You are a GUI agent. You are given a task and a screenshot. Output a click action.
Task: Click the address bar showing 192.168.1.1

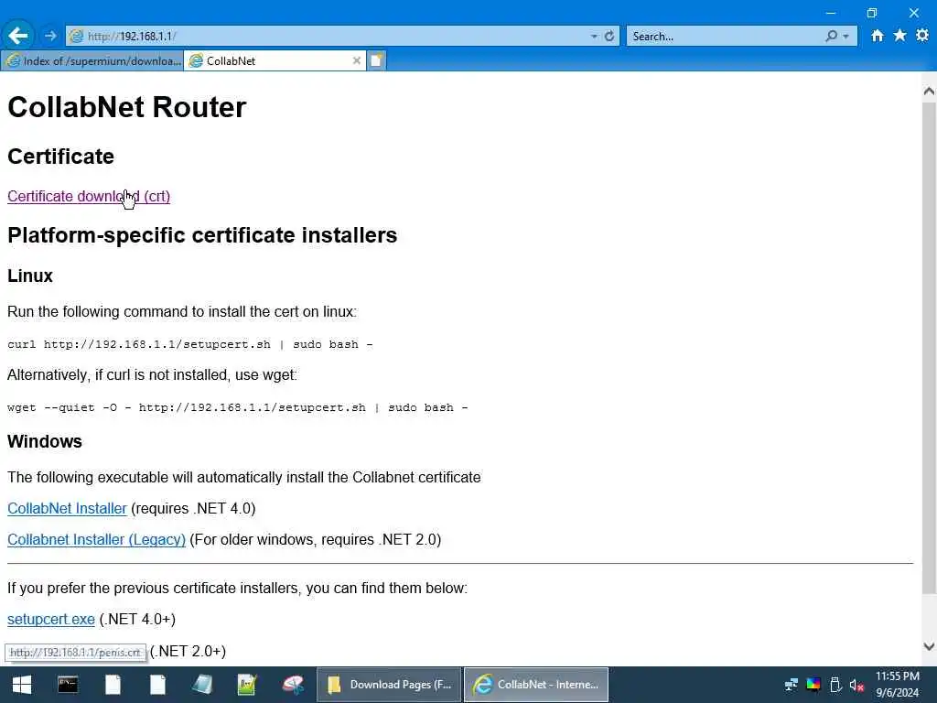328,36
